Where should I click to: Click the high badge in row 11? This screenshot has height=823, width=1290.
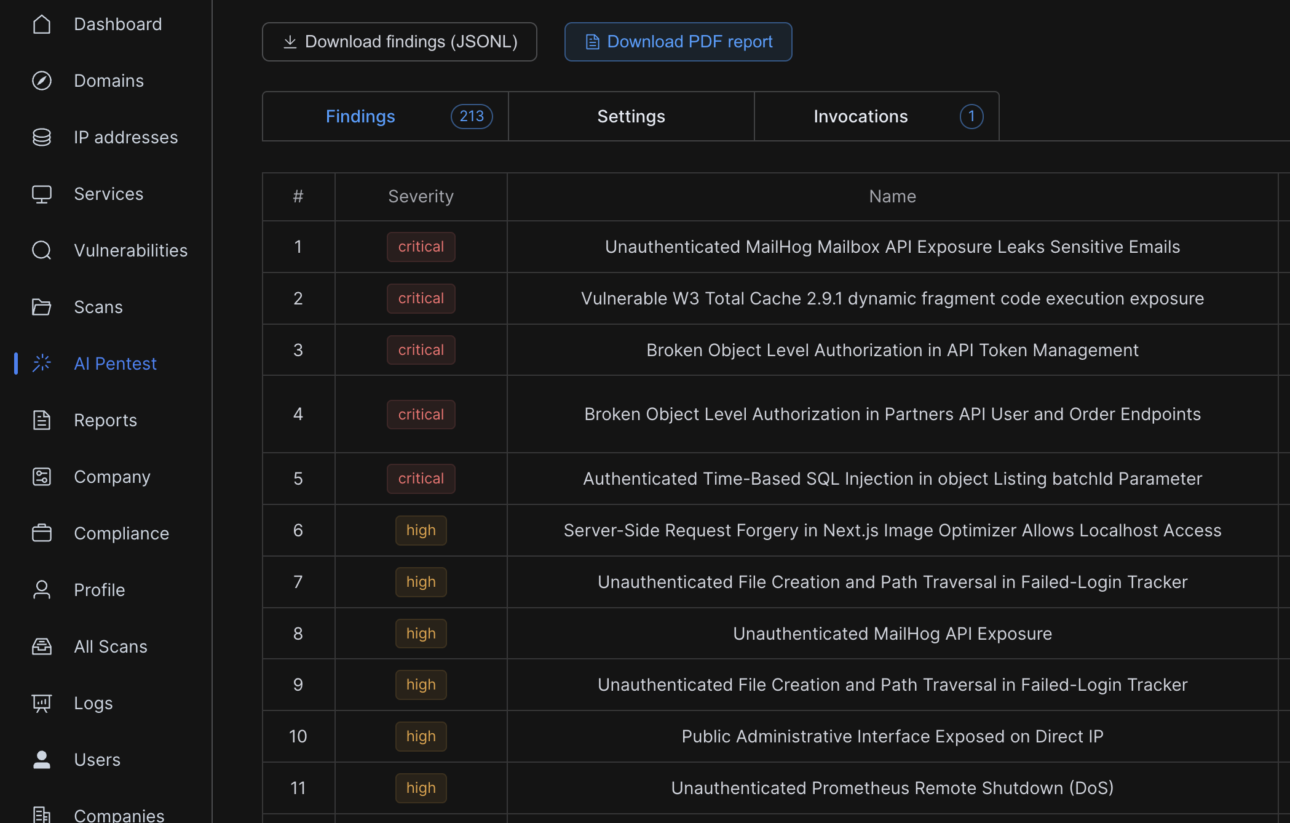coord(421,788)
